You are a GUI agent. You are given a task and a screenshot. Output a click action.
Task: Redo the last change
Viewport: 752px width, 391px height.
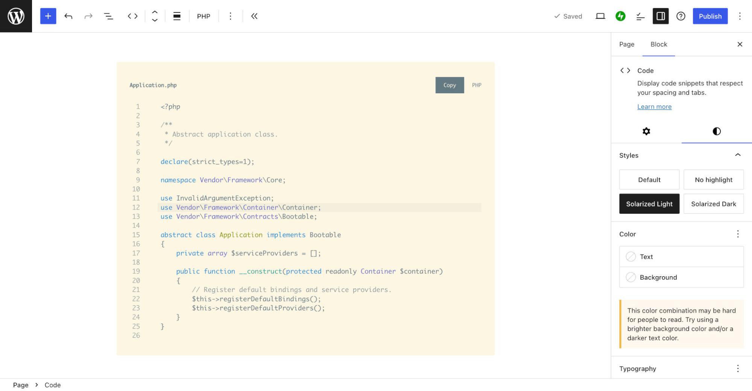click(x=88, y=16)
